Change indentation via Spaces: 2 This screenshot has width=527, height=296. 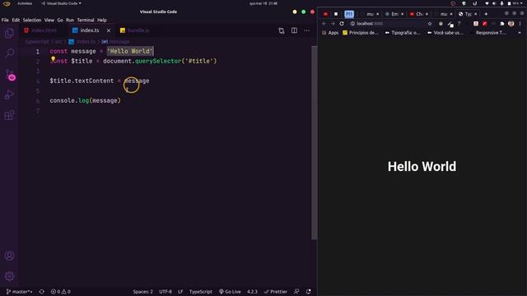(142, 292)
